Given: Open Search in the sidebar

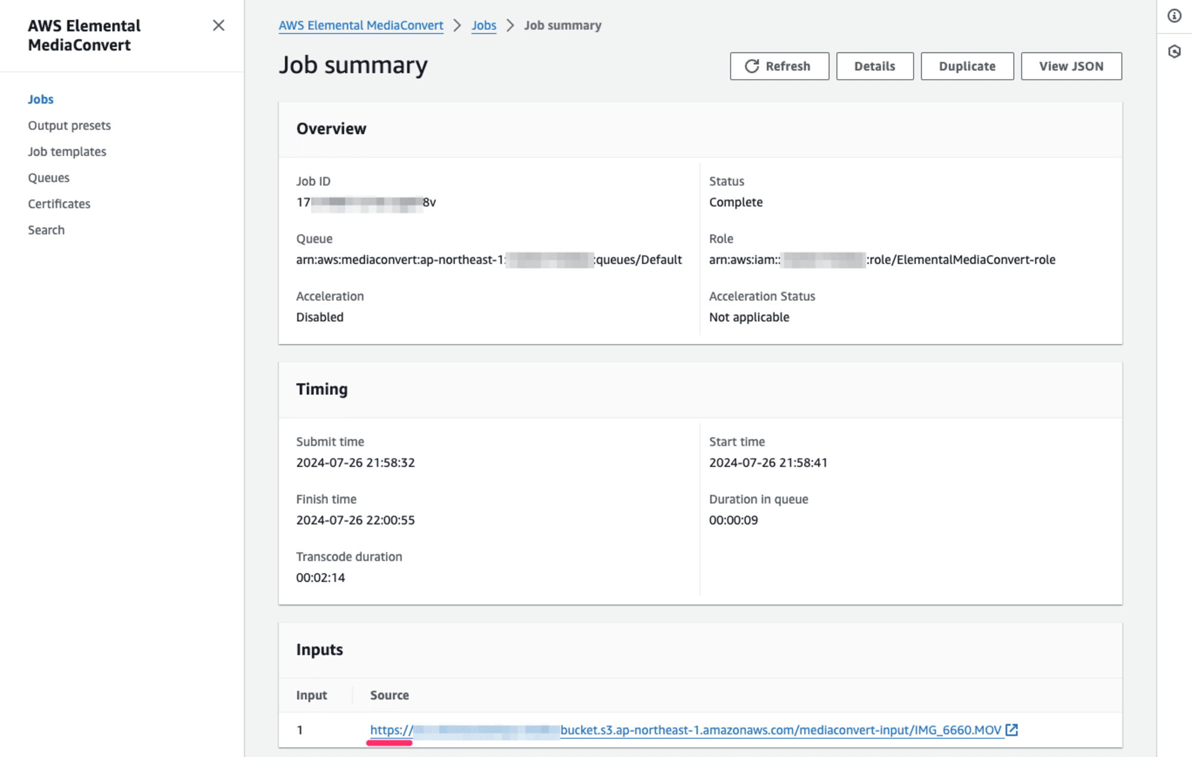Looking at the screenshot, I should (46, 230).
